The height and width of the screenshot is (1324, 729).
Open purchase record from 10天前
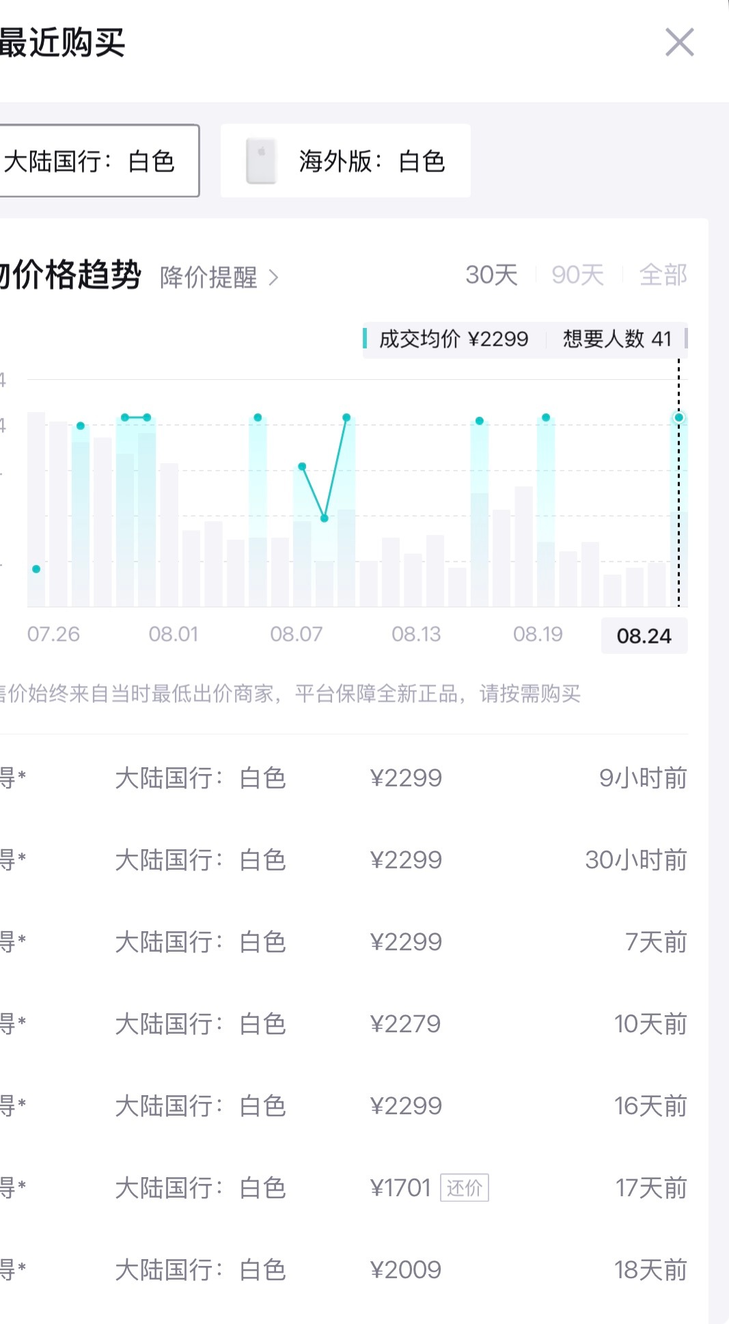(x=344, y=1024)
